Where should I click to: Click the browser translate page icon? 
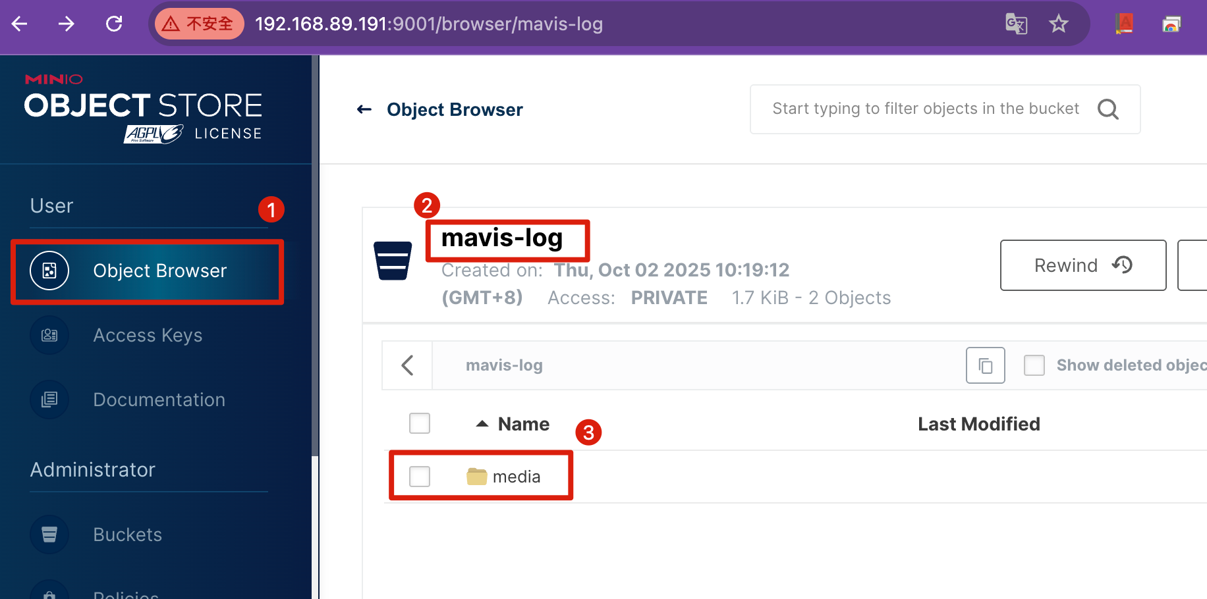tap(1016, 24)
